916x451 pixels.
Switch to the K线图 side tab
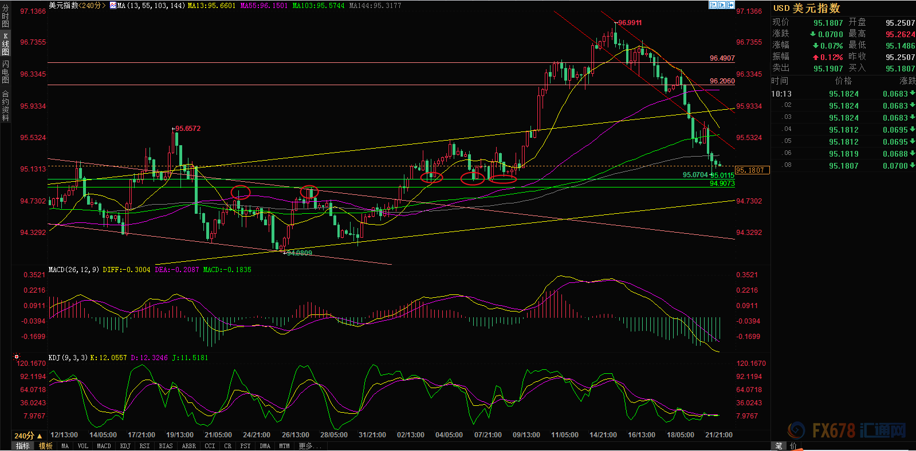(x=5, y=44)
